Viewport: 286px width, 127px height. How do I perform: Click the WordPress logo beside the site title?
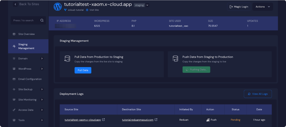58,7
